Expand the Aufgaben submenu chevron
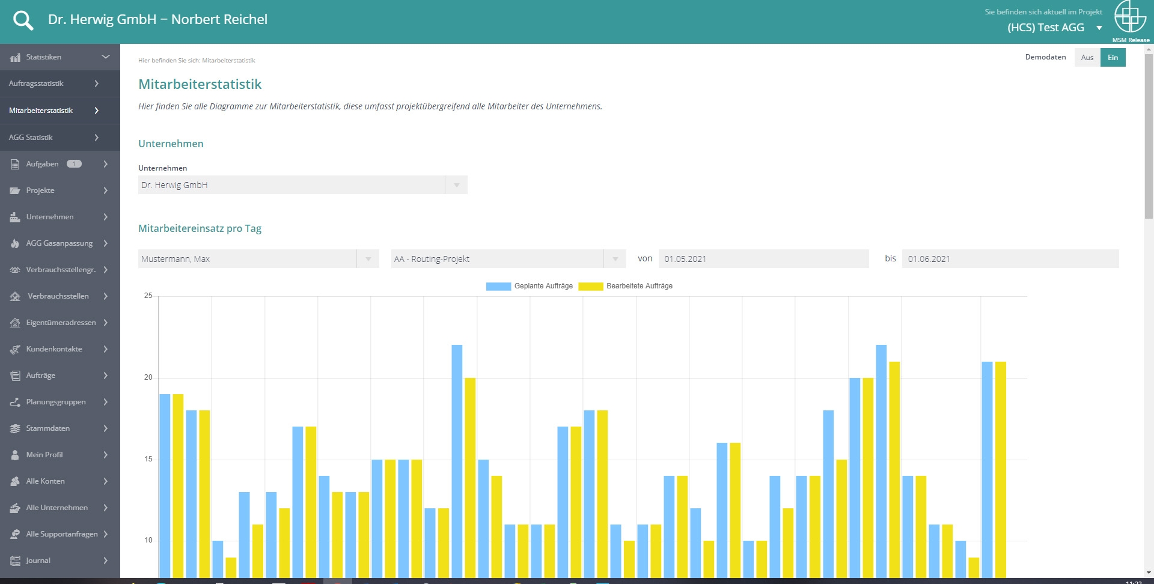Screen dimensions: 1154x584 106,164
